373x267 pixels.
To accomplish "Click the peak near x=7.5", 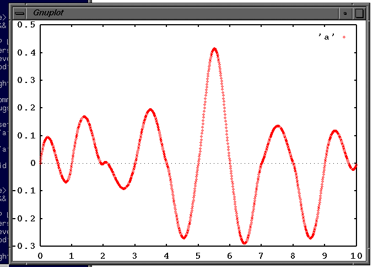I will click(x=278, y=126).
